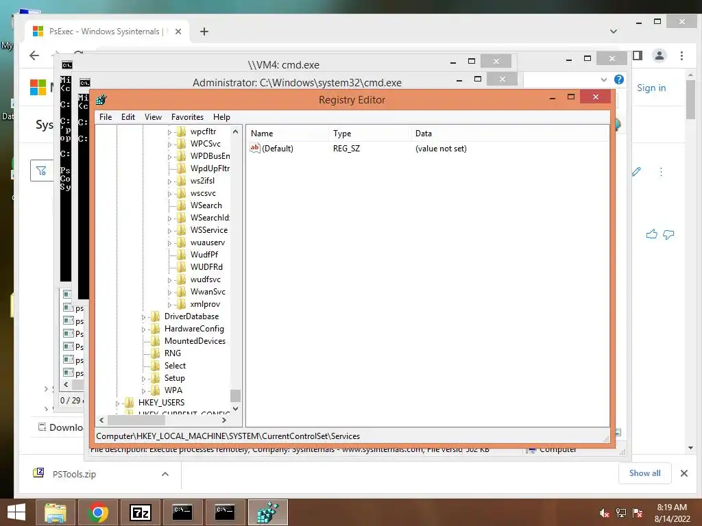
Task: Go back in Chrome
Action: point(34,55)
